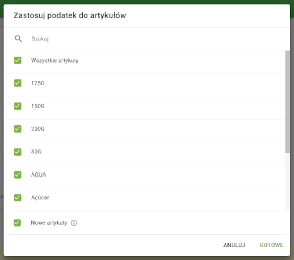Toggle the Nowe artykuły checkbox

[x=17, y=222]
